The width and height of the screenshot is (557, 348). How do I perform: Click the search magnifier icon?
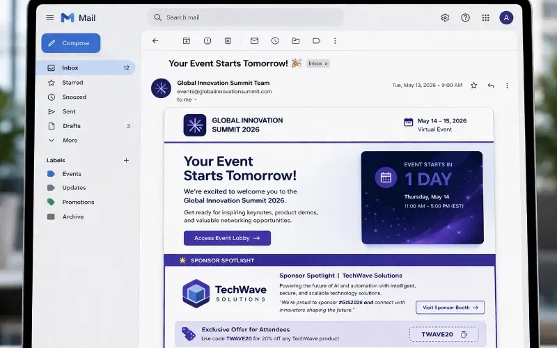[157, 17]
